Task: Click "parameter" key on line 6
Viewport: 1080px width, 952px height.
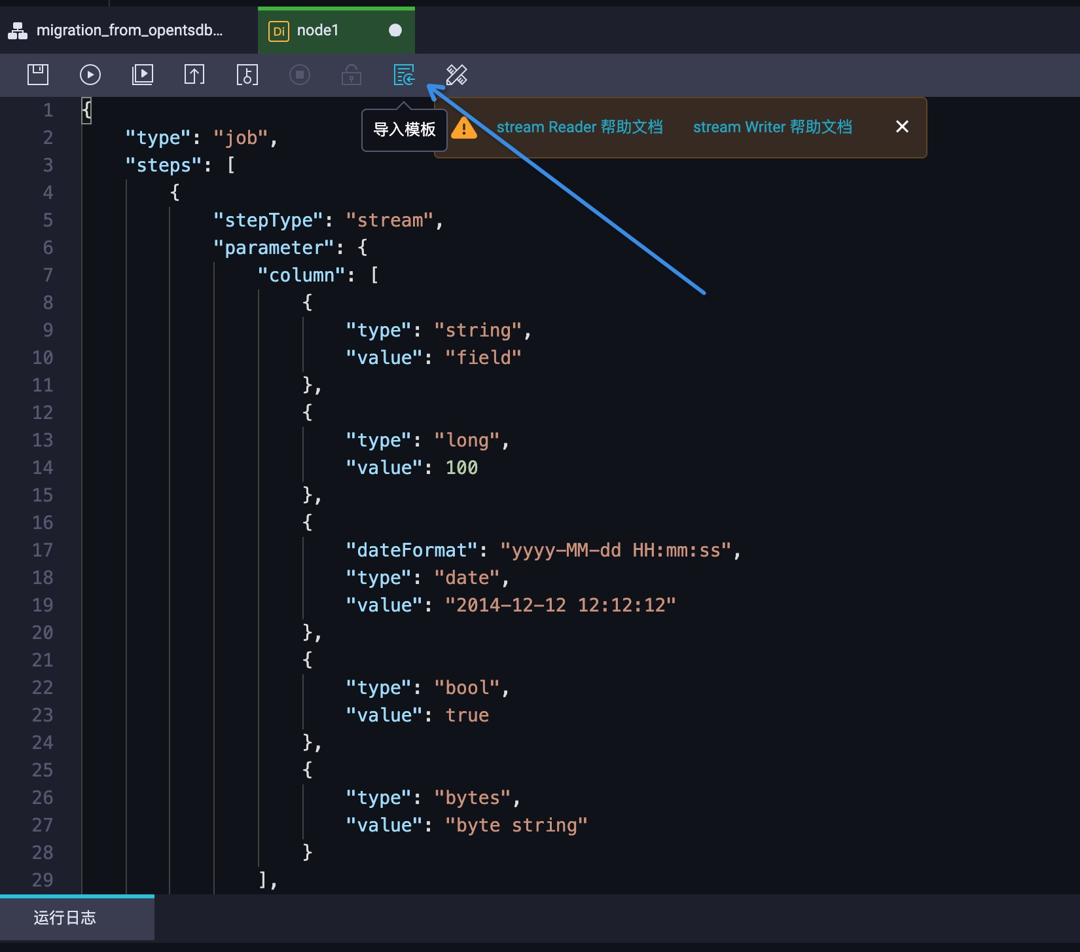Action: pyautogui.click(x=274, y=247)
